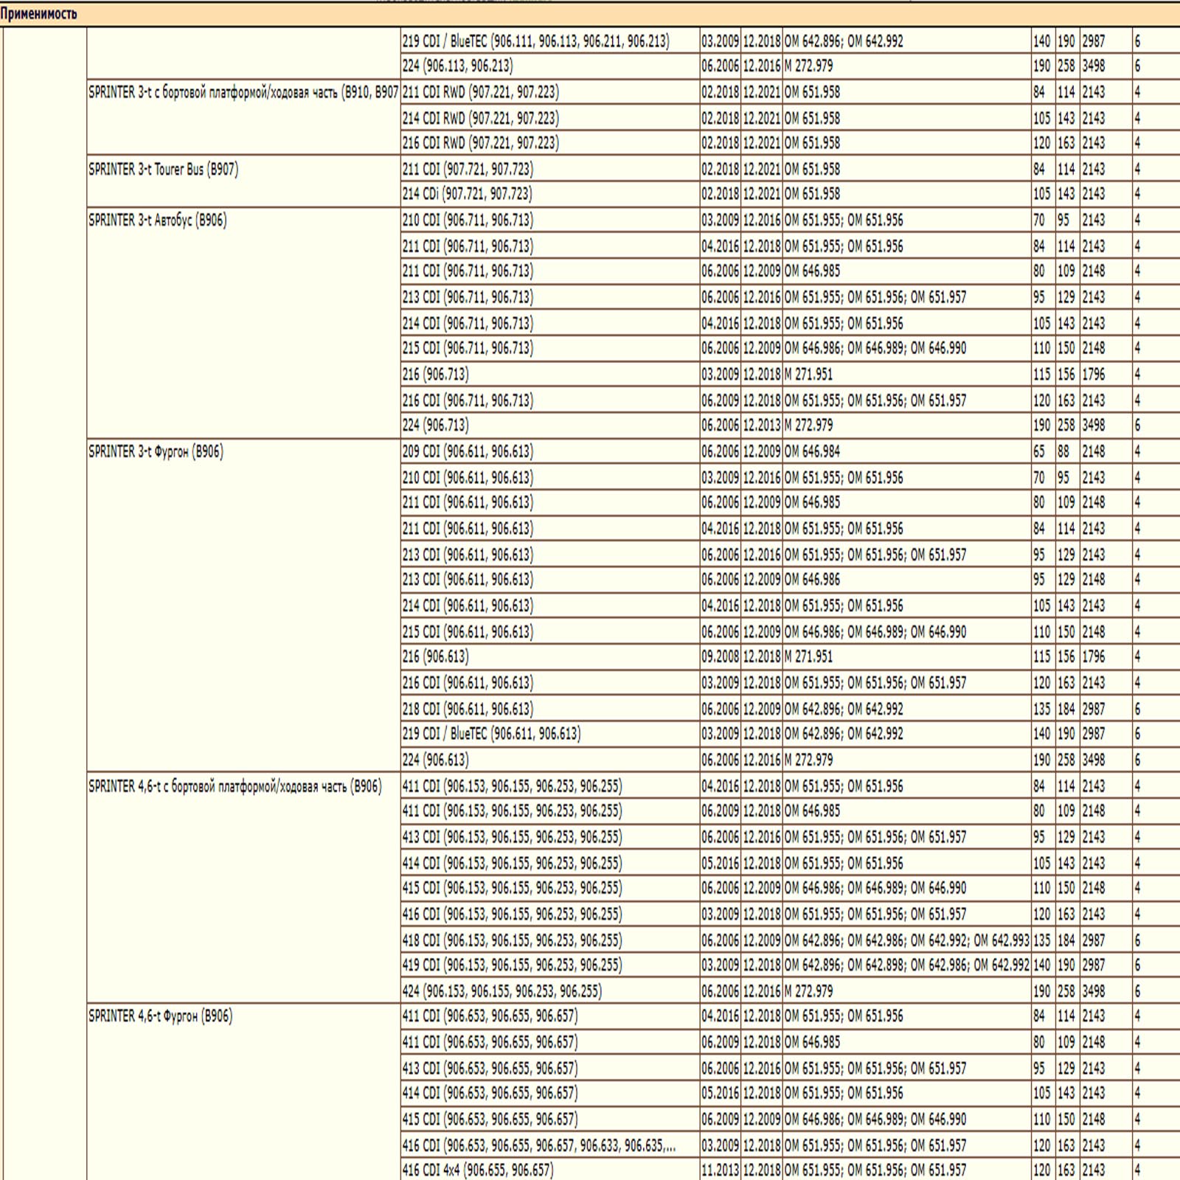Select SPRINTER 4,6-t Фургон (B906) model cell
This screenshot has width=1180, height=1180.
tap(160, 1016)
